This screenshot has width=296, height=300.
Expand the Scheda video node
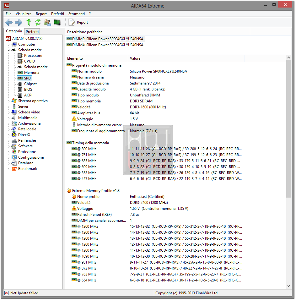tap(8, 112)
